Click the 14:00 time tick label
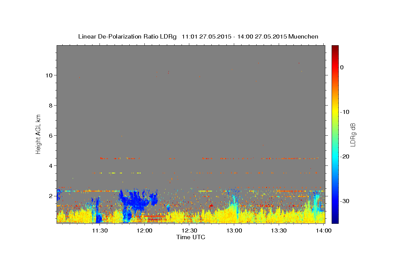Screen dimensions: 402x268 click(324, 230)
